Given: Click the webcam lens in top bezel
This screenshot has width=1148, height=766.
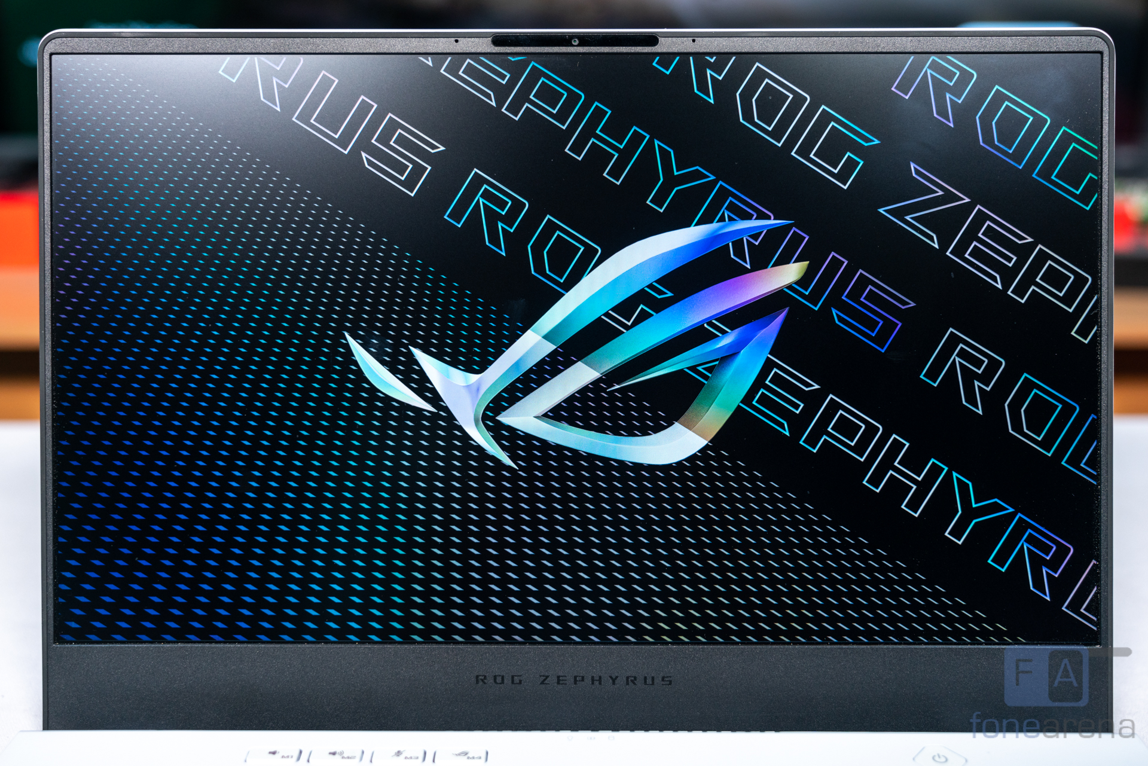Looking at the screenshot, I should coord(575,41).
